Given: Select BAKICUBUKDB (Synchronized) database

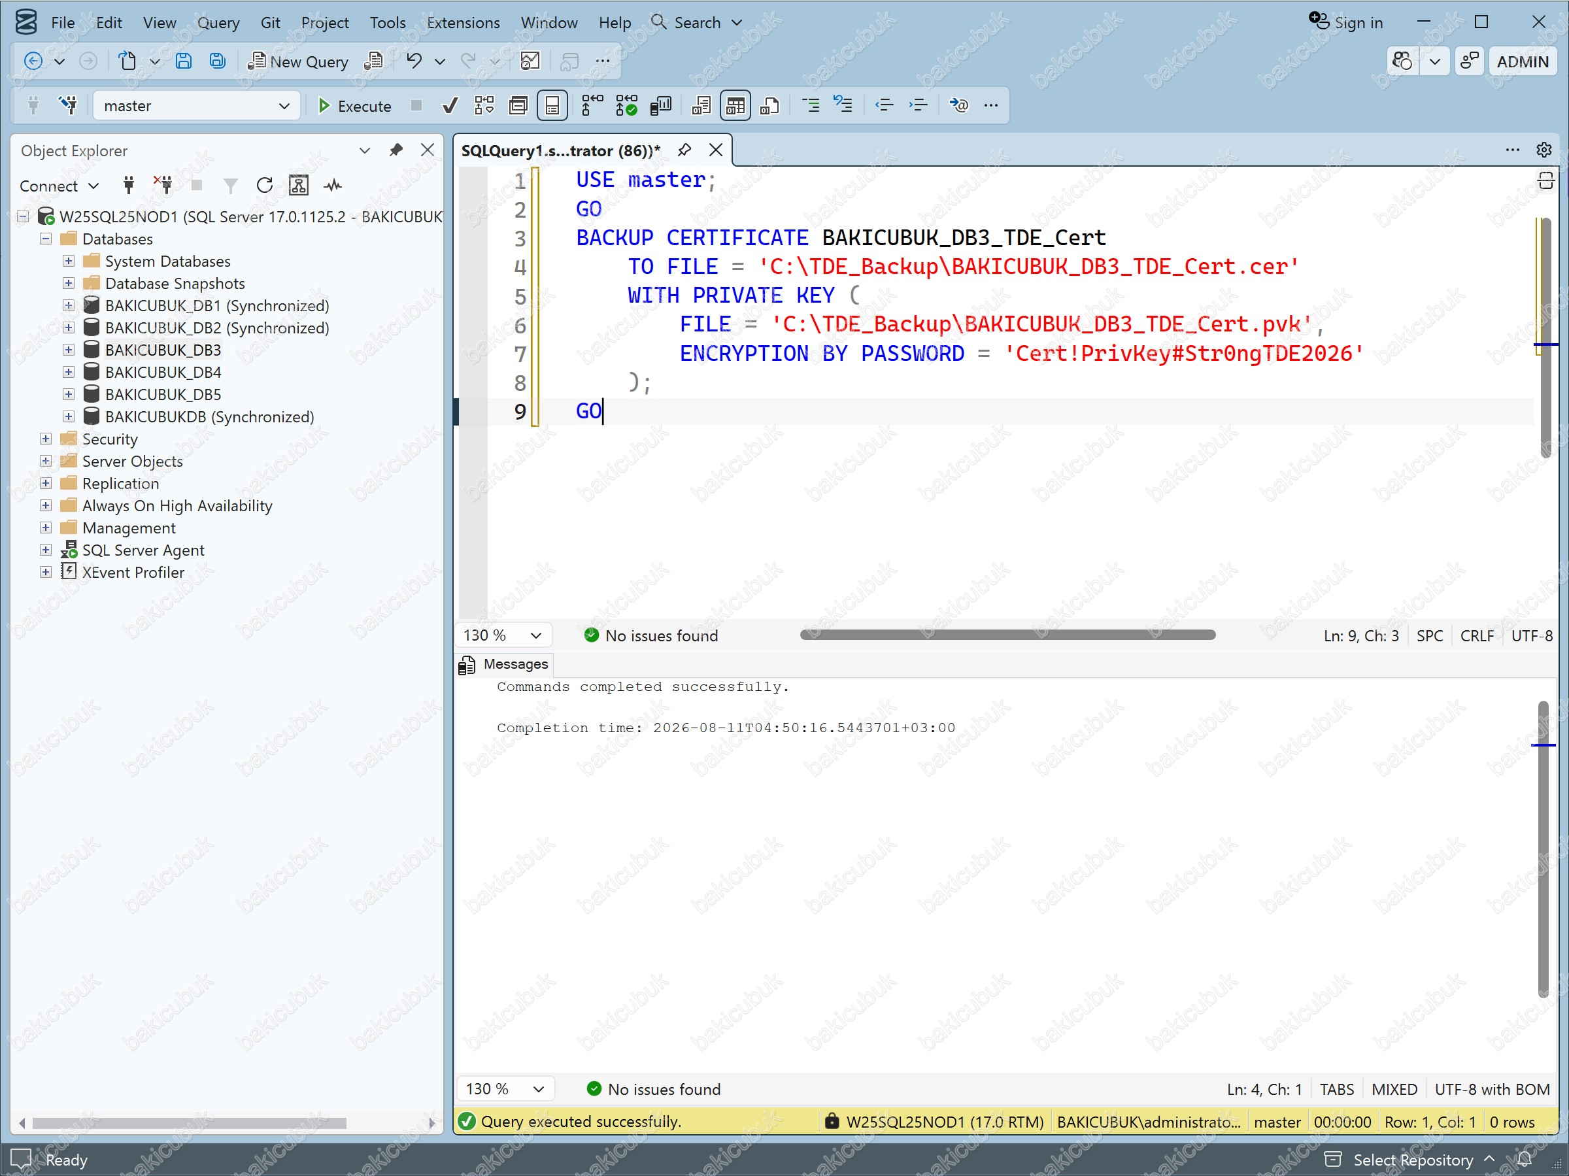Looking at the screenshot, I should coord(209,417).
